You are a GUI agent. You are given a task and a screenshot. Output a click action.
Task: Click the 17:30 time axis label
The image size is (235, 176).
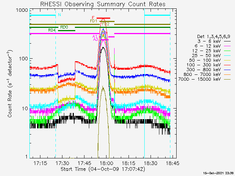coord(62,163)
